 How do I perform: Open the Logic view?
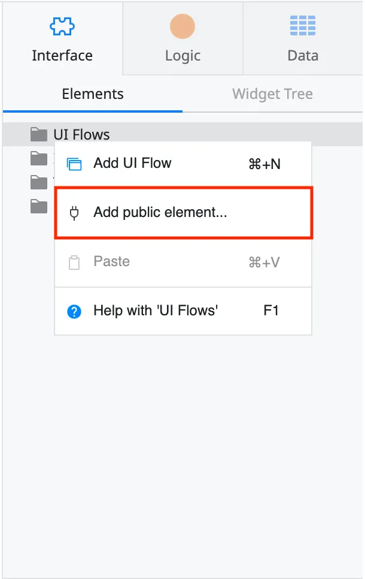(182, 39)
